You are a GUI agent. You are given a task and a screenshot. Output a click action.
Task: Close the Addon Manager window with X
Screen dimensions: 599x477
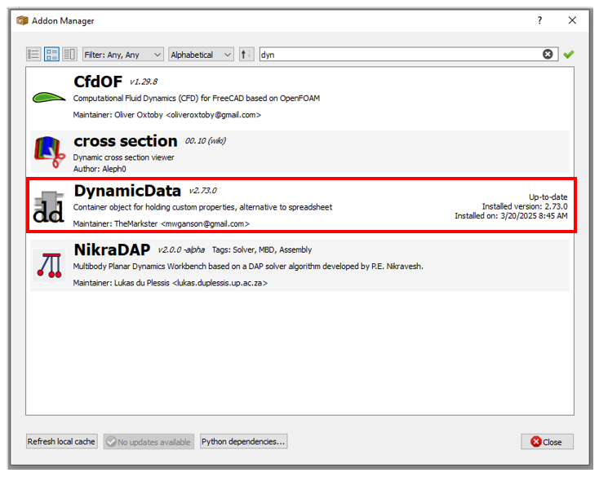[572, 20]
